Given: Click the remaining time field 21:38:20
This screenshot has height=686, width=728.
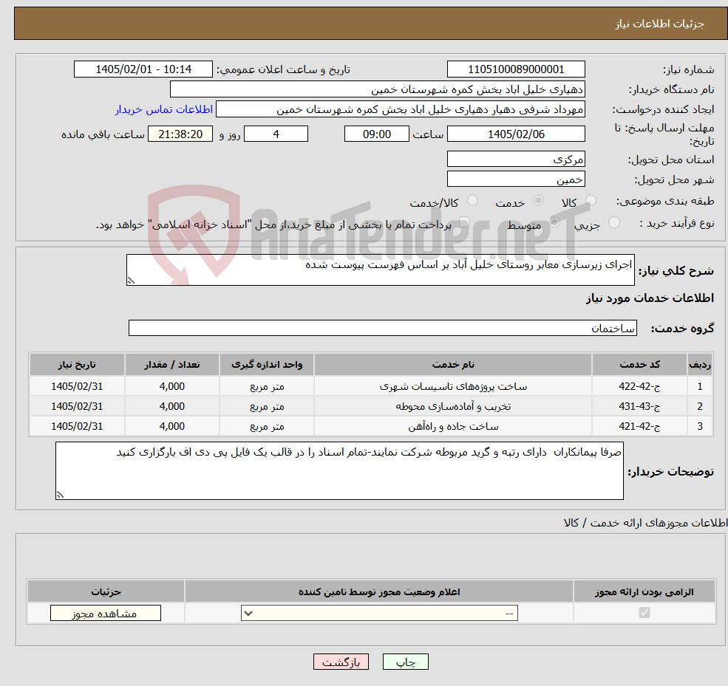Looking at the screenshot, I should (180, 134).
